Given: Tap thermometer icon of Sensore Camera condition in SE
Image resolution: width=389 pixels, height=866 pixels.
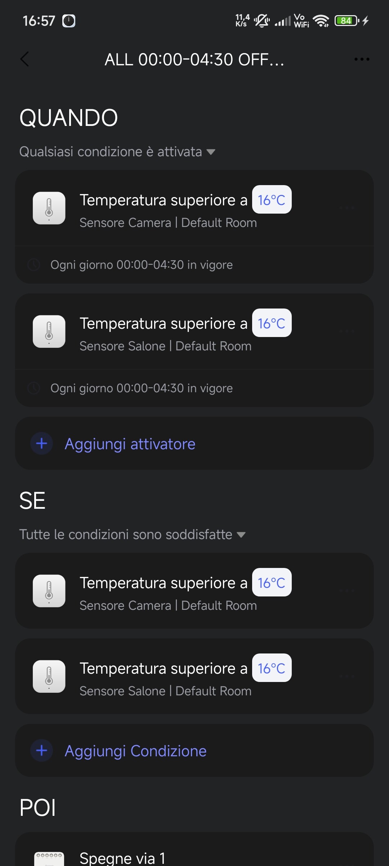Looking at the screenshot, I should (x=49, y=591).
